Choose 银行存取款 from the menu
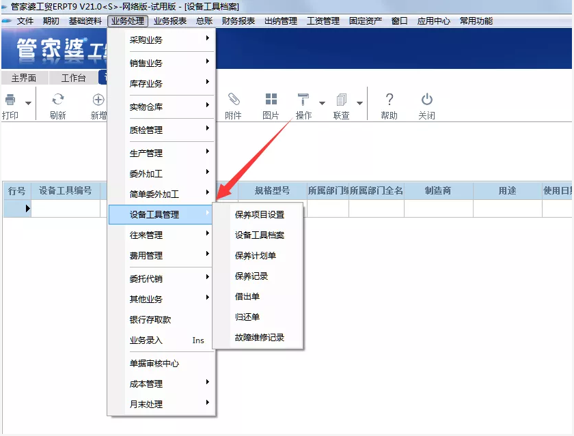 pyautogui.click(x=161, y=319)
